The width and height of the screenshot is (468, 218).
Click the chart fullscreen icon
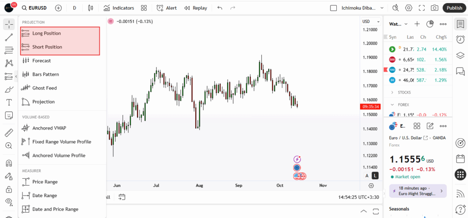click(x=421, y=8)
